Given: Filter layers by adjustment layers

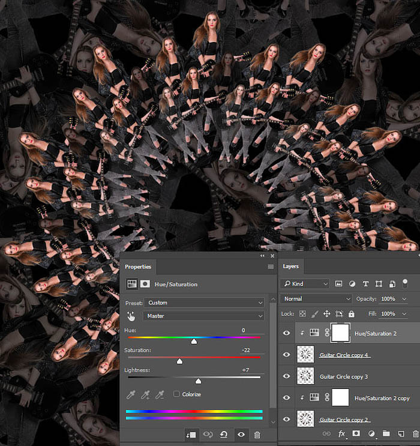Looking at the screenshot, I should [x=352, y=283].
